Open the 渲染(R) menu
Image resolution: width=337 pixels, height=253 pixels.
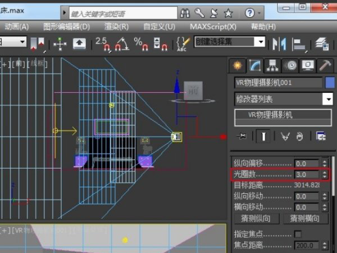click(x=116, y=26)
